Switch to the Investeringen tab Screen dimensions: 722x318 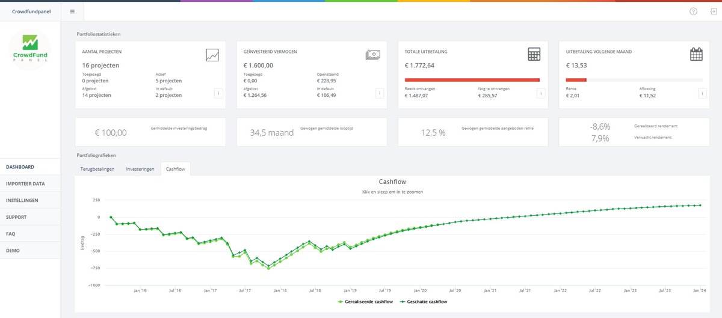pyautogui.click(x=140, y=169)
